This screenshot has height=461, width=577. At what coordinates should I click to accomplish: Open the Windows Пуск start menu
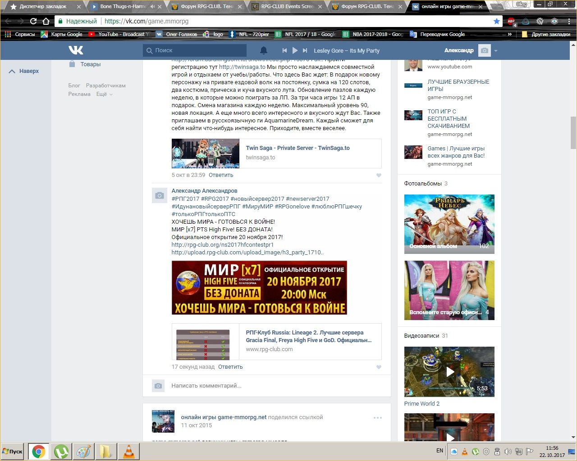[13, 452]
